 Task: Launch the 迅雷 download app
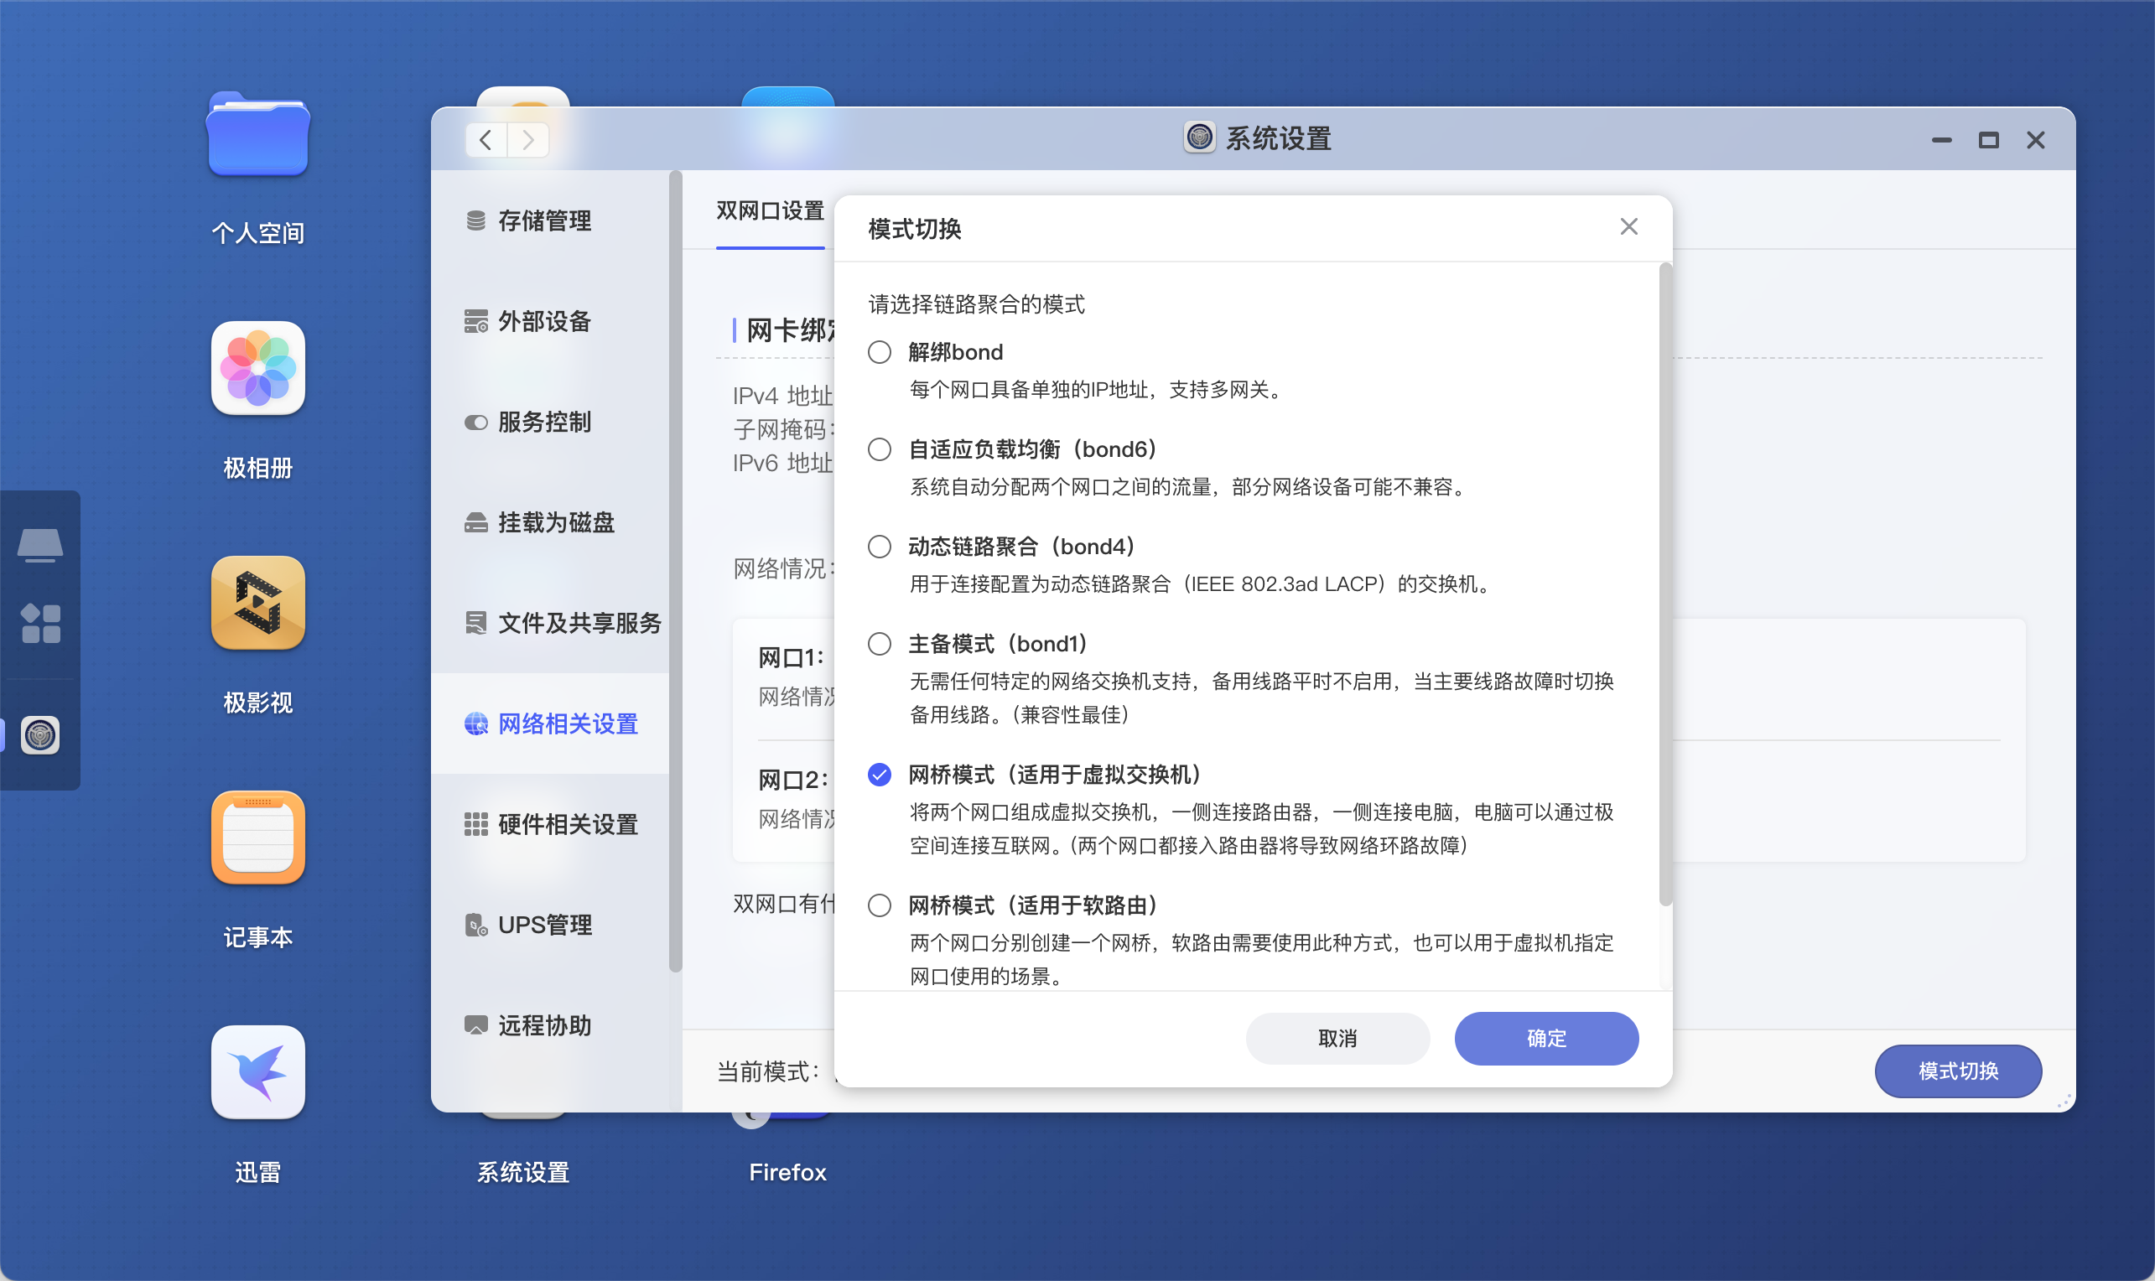[257, 1072]
